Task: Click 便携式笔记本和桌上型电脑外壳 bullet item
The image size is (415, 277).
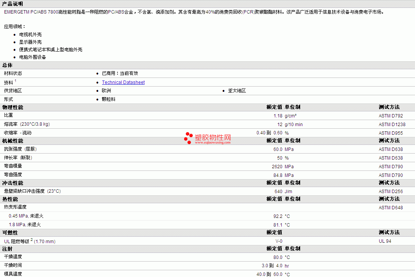Action: click(x=50, y=49)
